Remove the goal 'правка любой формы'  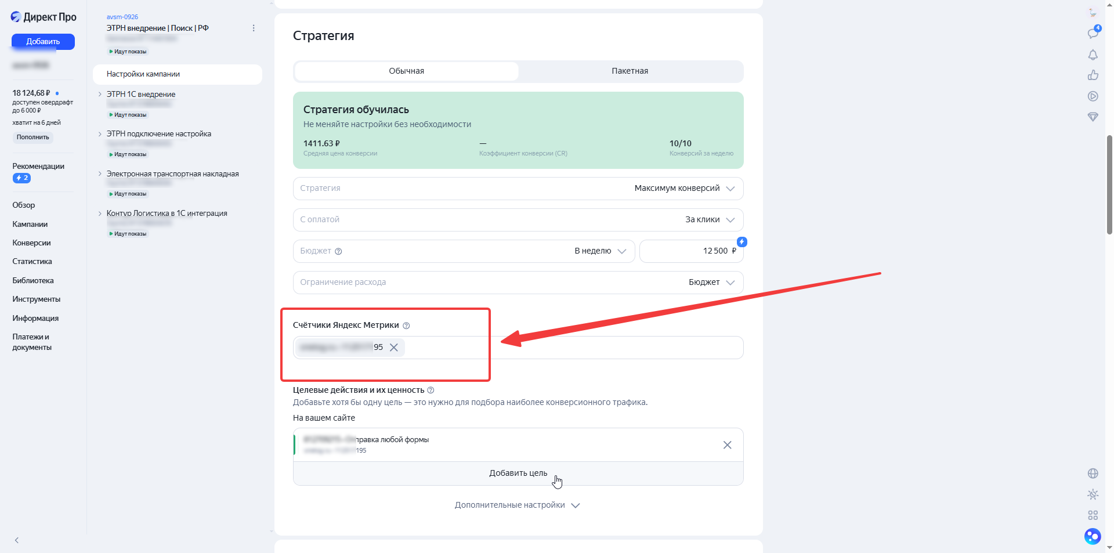click(x=727, y=445)
